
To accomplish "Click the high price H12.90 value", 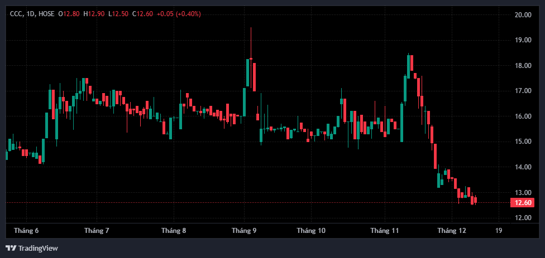I will [93, 13].
